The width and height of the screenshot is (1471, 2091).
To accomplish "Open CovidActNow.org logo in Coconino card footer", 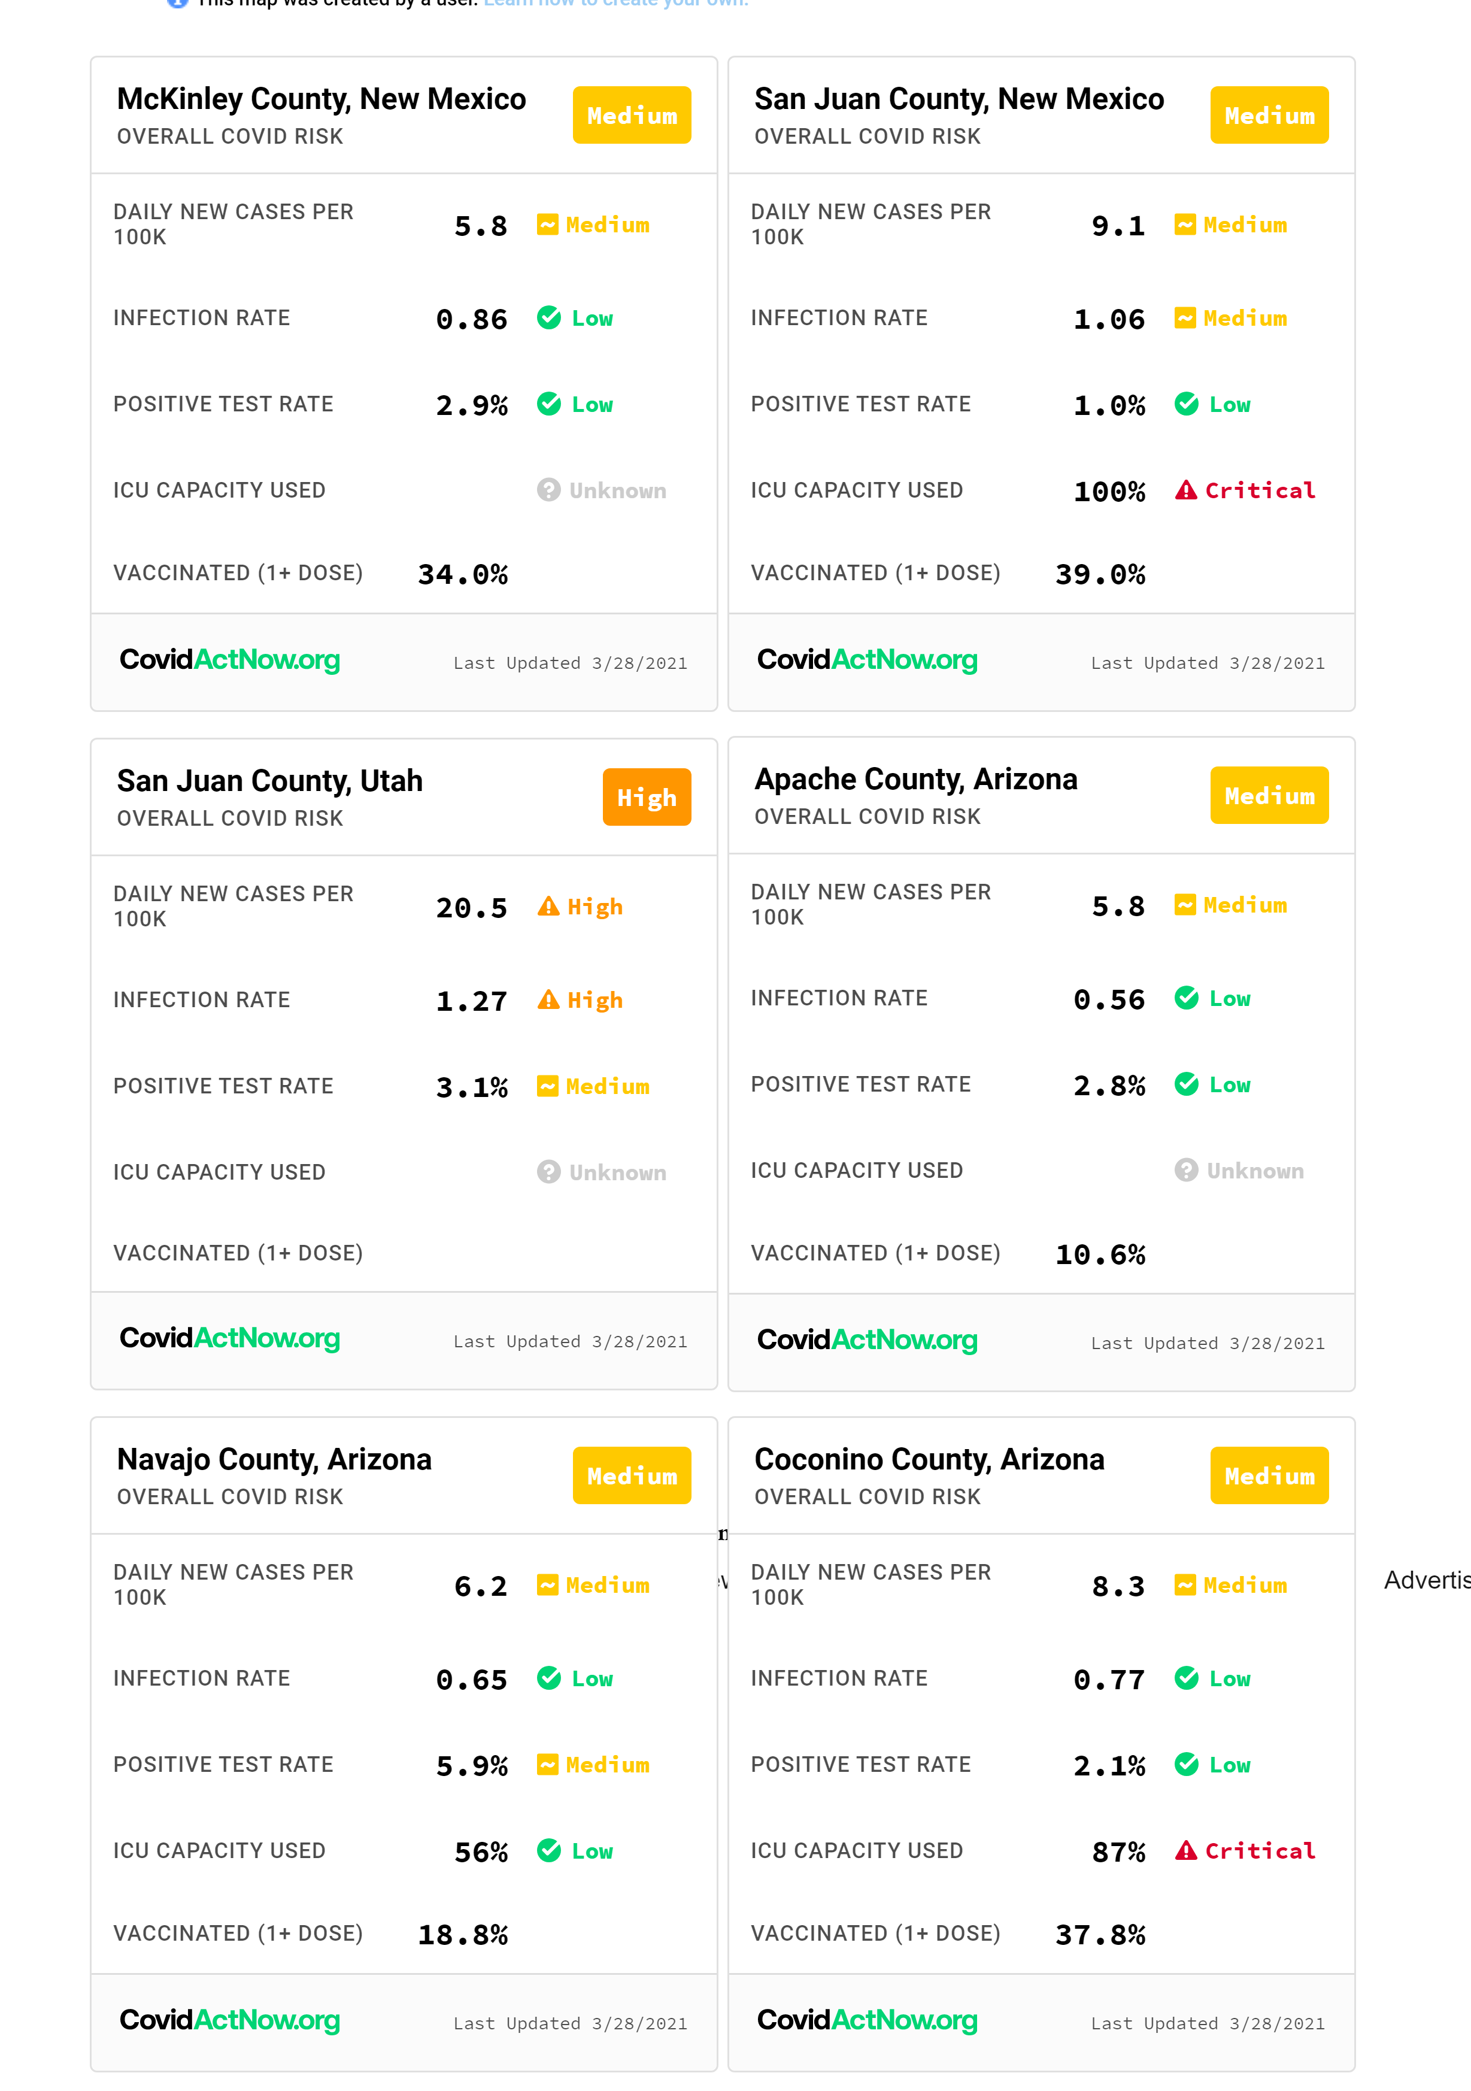I will coord(867,2020).
